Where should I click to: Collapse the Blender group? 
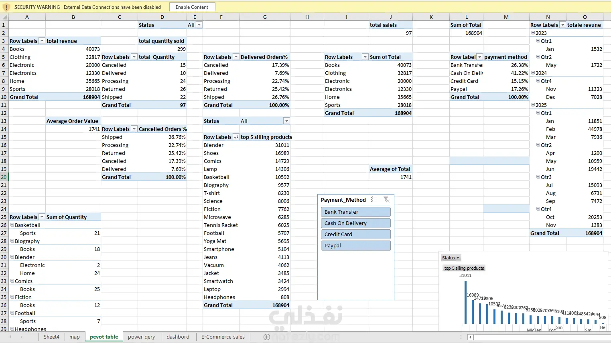(x=12, y=257)
